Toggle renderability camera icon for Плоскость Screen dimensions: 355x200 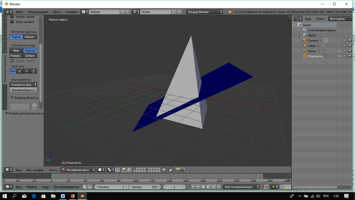(350, 56)
